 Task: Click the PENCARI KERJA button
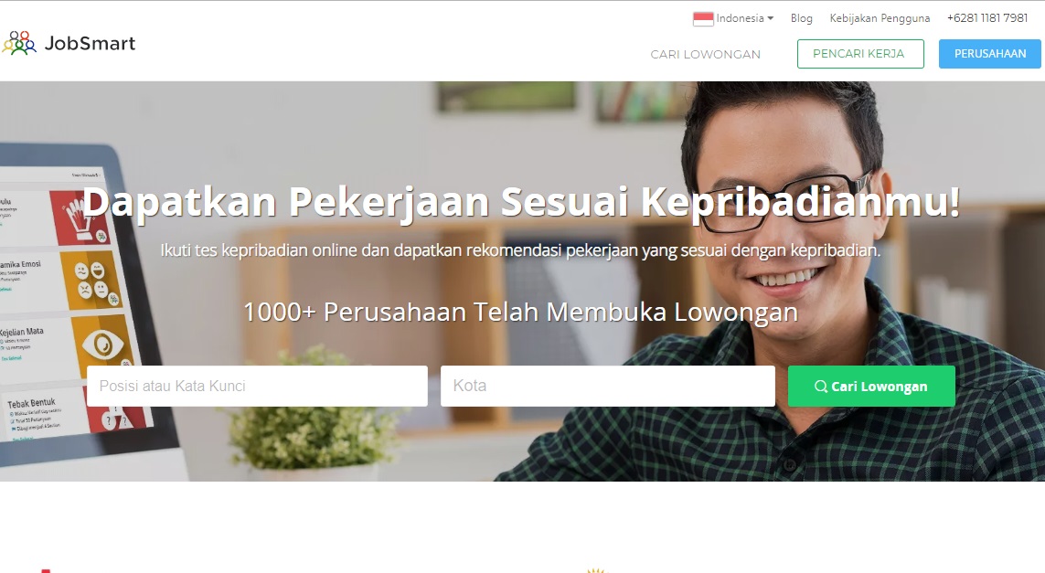pos(860,54)
